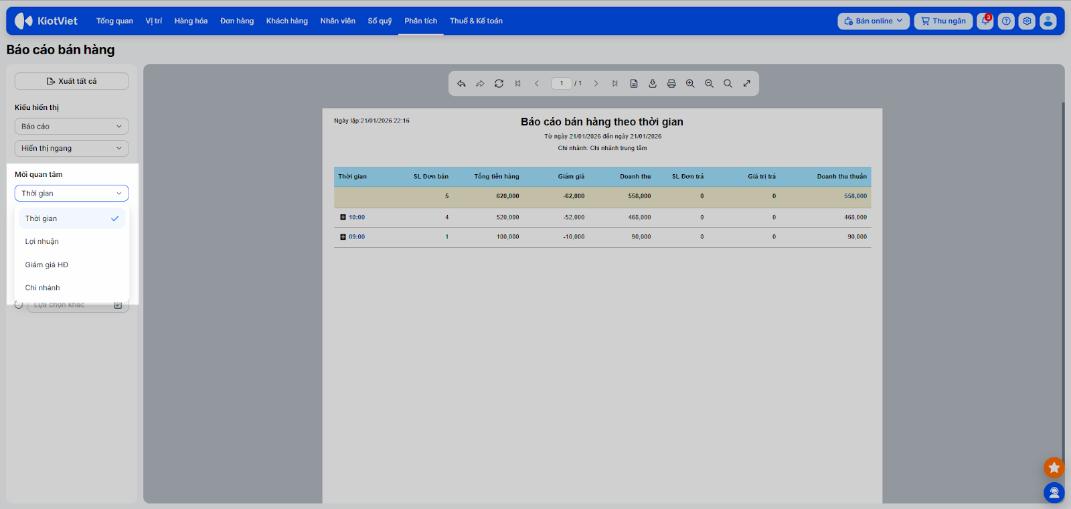This screenshot has width=1071, height=509.
Task: Open the notifications bell
Action: tap(985, 21)
